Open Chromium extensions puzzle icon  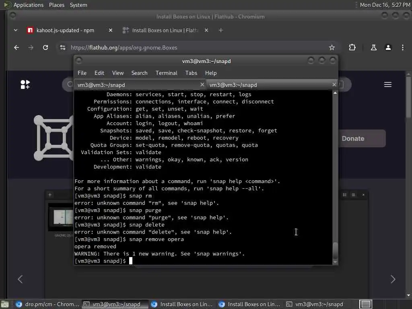pos(352,47)
